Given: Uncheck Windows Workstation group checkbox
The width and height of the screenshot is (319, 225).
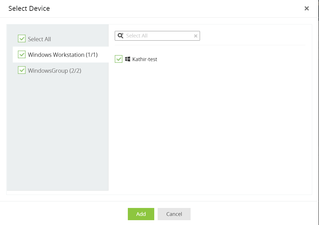Looking at the screenshot, I should 22,55.
